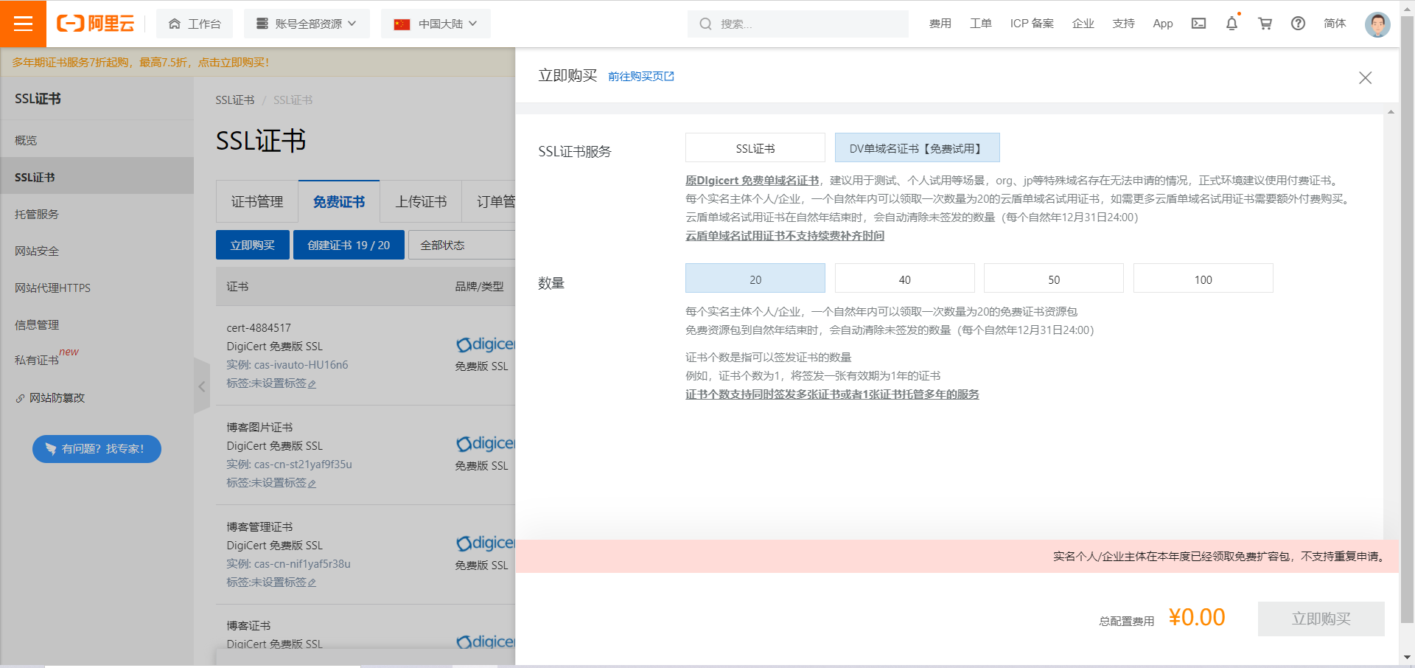This screenshot has height=668, width=1415.
Task: Click 证书个数支持同时签发多张证书 link
Action: [832, 394]
